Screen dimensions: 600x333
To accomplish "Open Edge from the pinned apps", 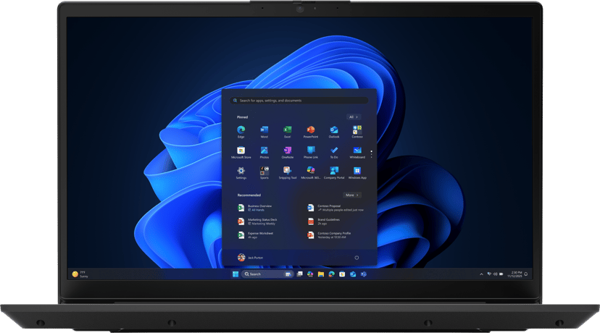I will click(241, 131).
